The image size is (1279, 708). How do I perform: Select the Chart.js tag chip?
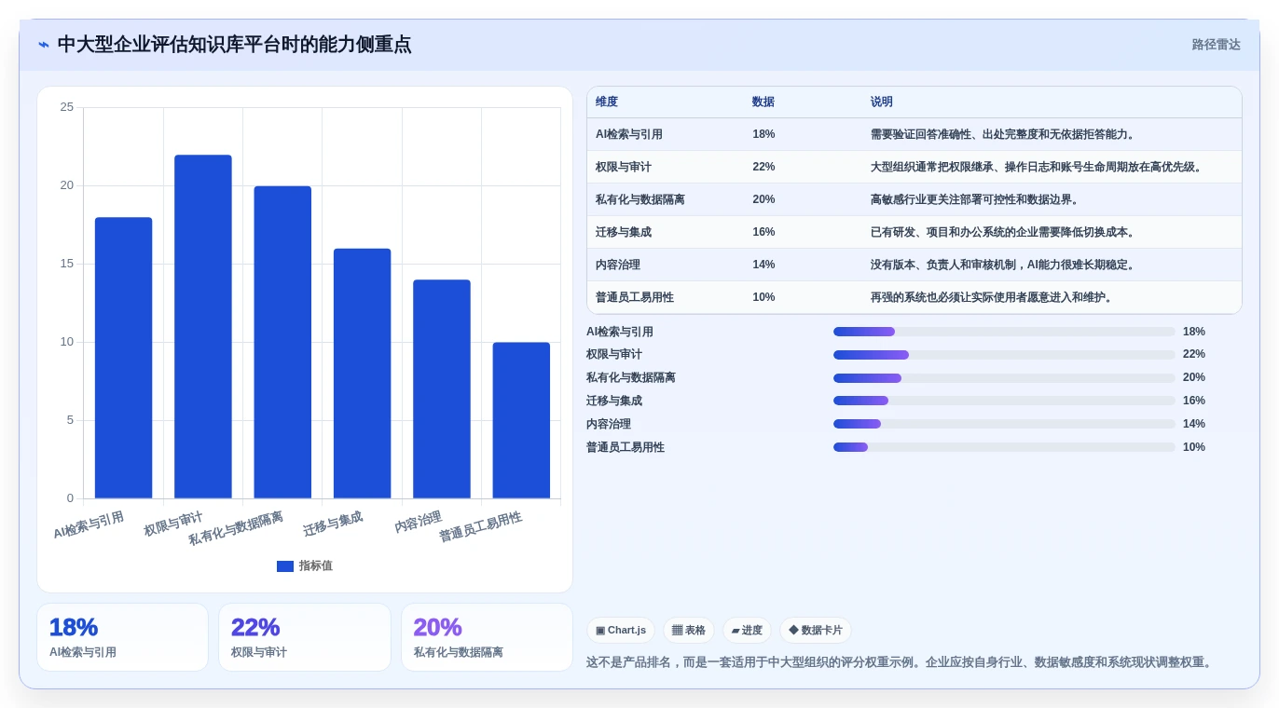(621, 631)
